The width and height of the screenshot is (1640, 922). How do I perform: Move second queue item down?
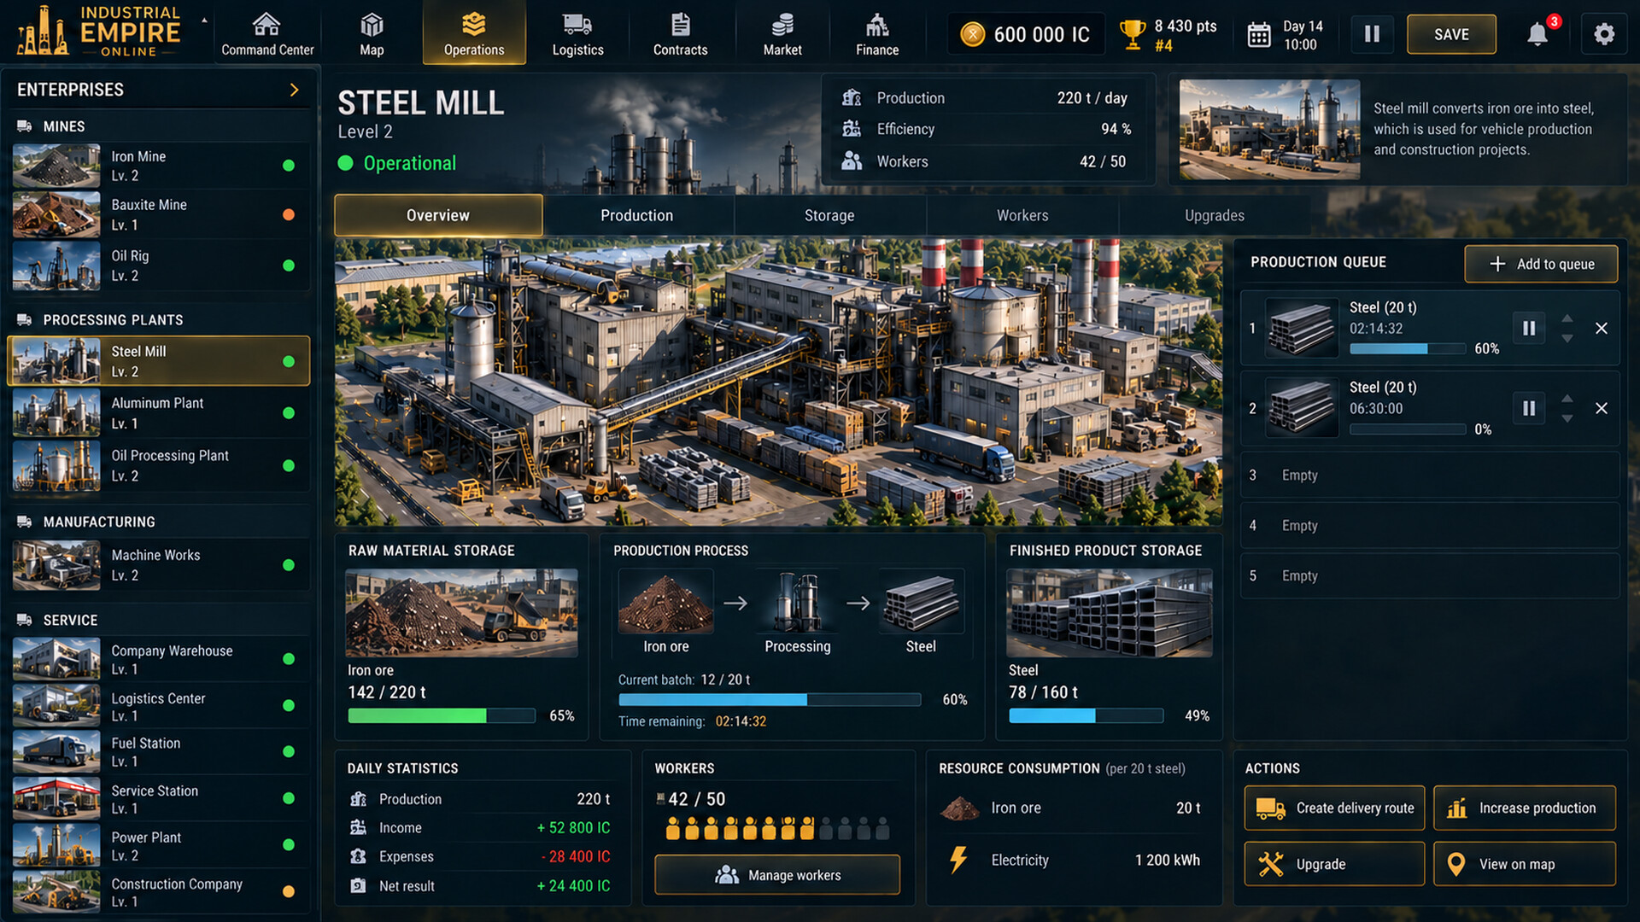[x=1567, y=419]
